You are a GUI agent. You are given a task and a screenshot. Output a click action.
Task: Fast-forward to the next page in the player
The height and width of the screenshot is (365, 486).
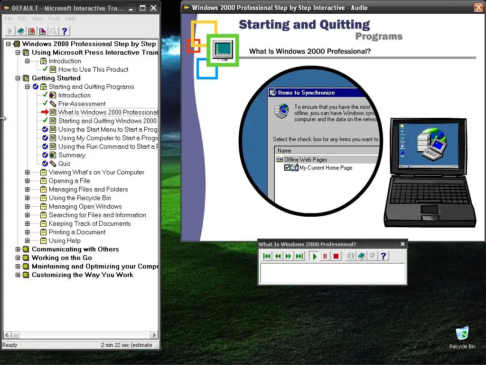(x=289, y=256)
